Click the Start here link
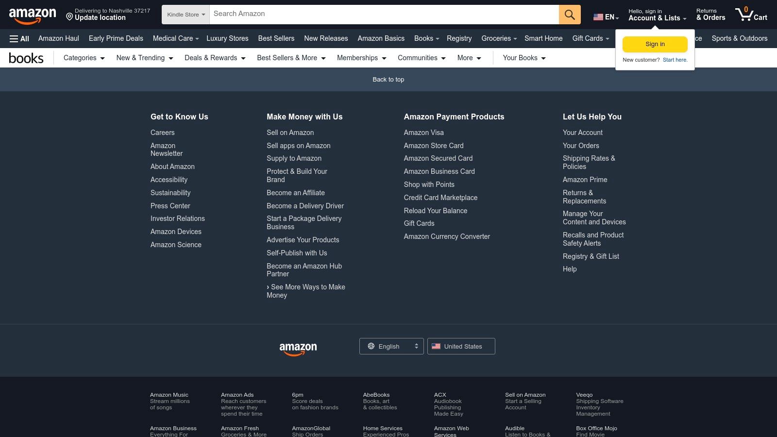This screenshot has width=777, height=437. 675,60
